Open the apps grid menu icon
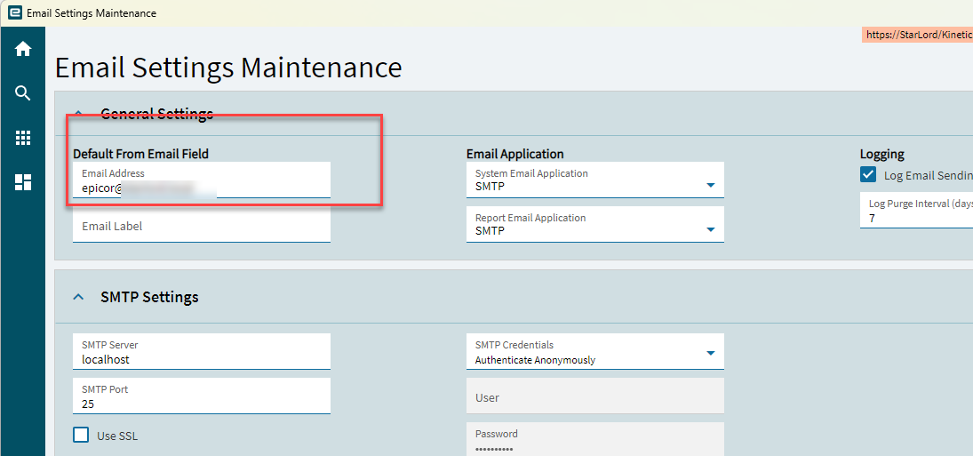 [23, 138]
